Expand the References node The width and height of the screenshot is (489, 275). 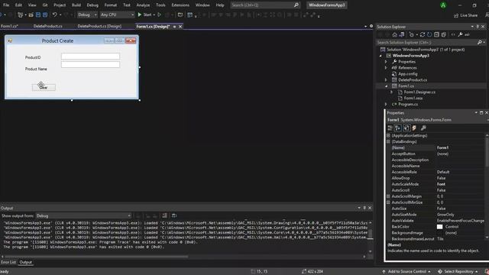tap(386, 68)
